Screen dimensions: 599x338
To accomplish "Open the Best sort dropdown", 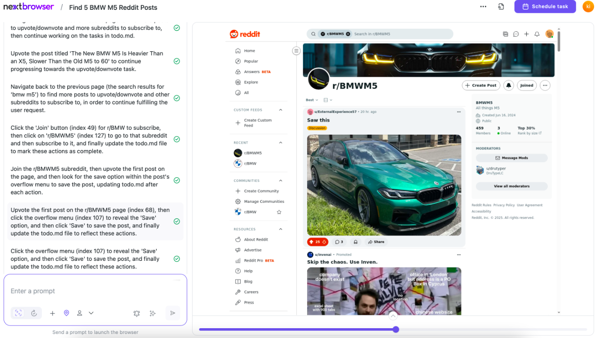I will (x=312, y=100).
